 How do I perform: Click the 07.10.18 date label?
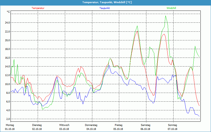172,129
